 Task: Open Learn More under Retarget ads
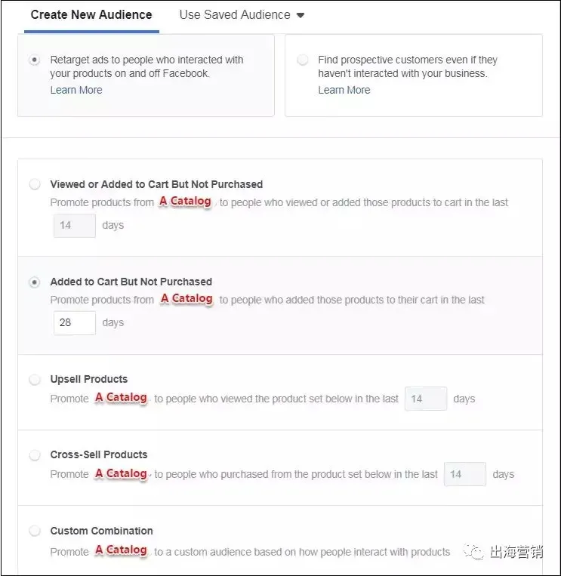point(76,90)
